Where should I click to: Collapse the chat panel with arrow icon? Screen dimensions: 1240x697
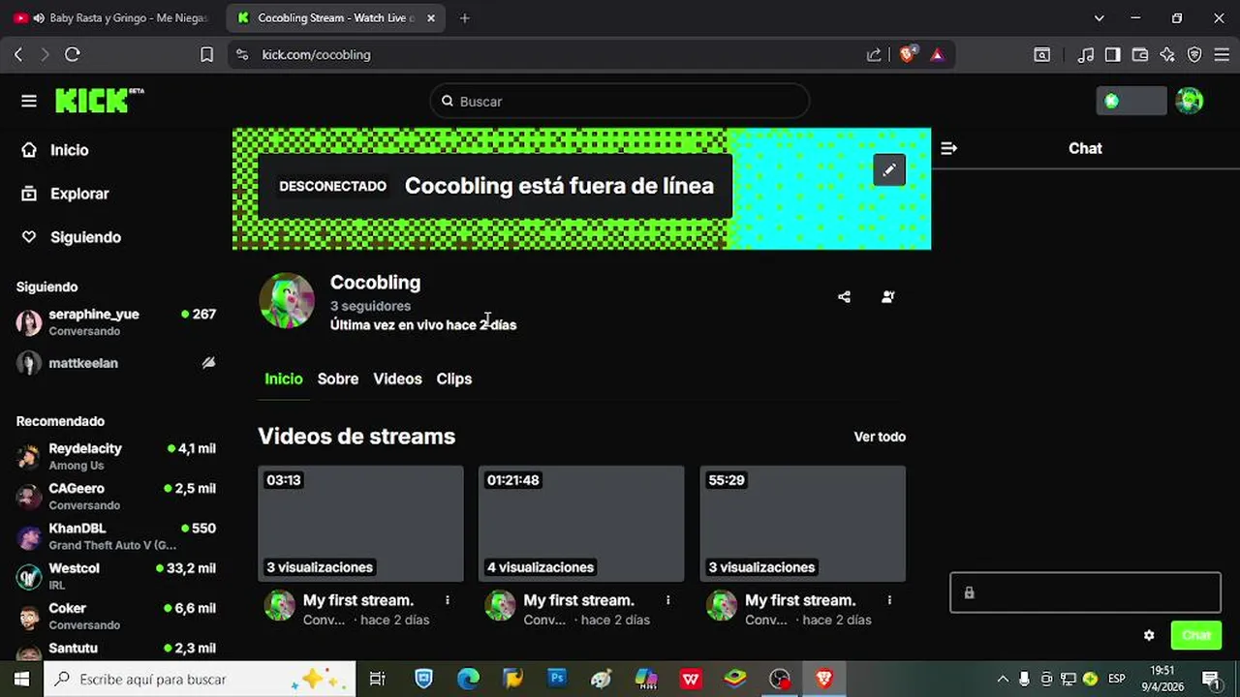coord(948,148)
